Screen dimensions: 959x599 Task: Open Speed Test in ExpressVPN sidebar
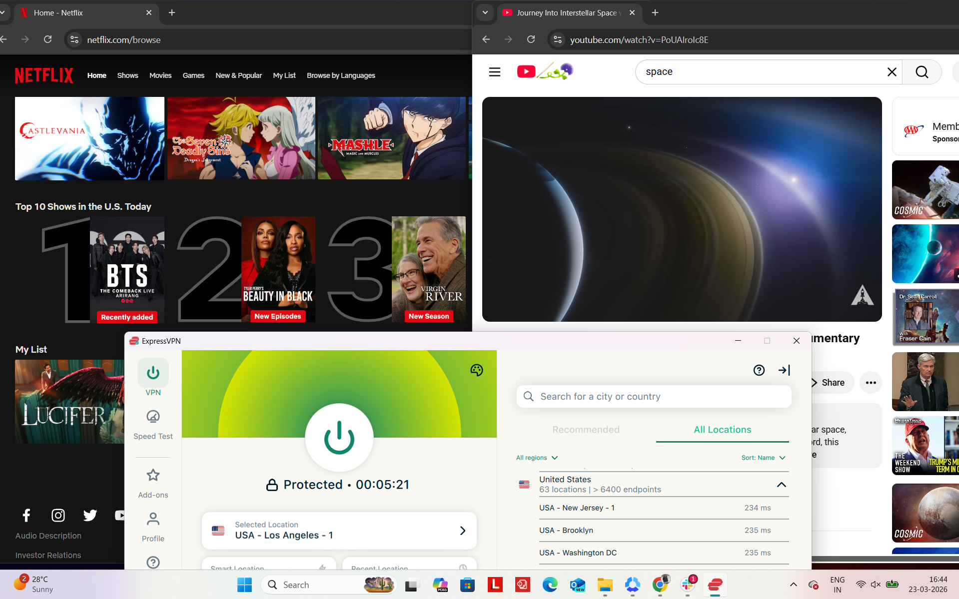pyautogui.click(x=153, y=425)
